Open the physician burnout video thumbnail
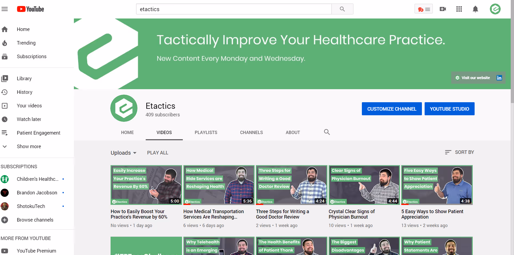Image resolution: width=514 pixels, height=255 pixels. (x=364, y=185)
